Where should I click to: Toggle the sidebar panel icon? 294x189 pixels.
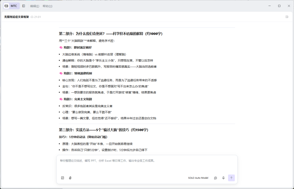pos(24,6)
